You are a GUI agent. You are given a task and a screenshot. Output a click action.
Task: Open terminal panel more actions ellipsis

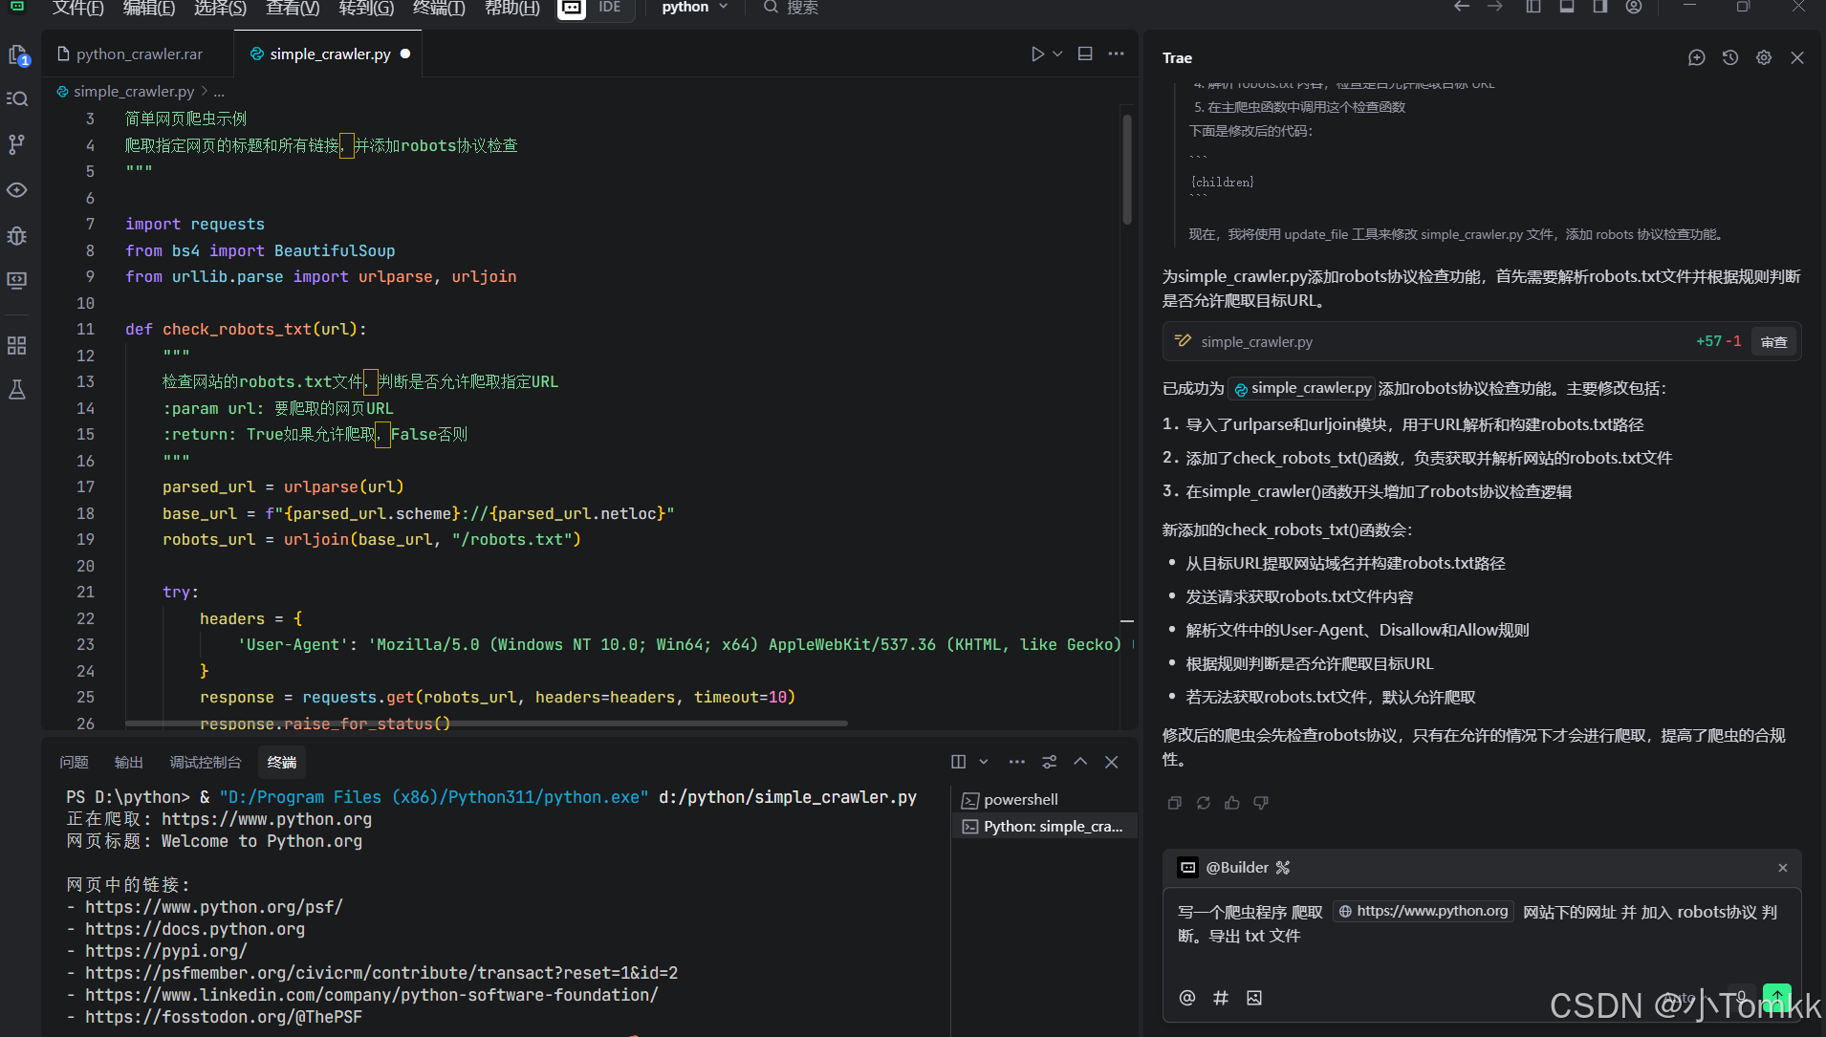[x=1016, y=762]
